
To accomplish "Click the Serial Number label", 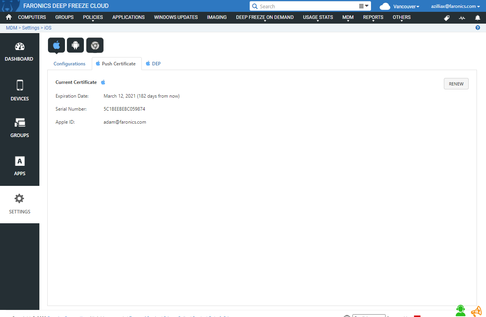I will pos(71,109).
